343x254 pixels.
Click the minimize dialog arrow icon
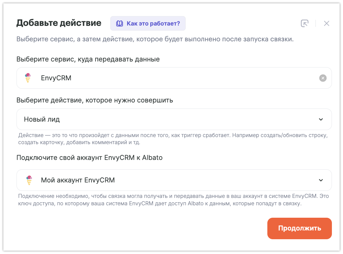[x=304, y=23]
